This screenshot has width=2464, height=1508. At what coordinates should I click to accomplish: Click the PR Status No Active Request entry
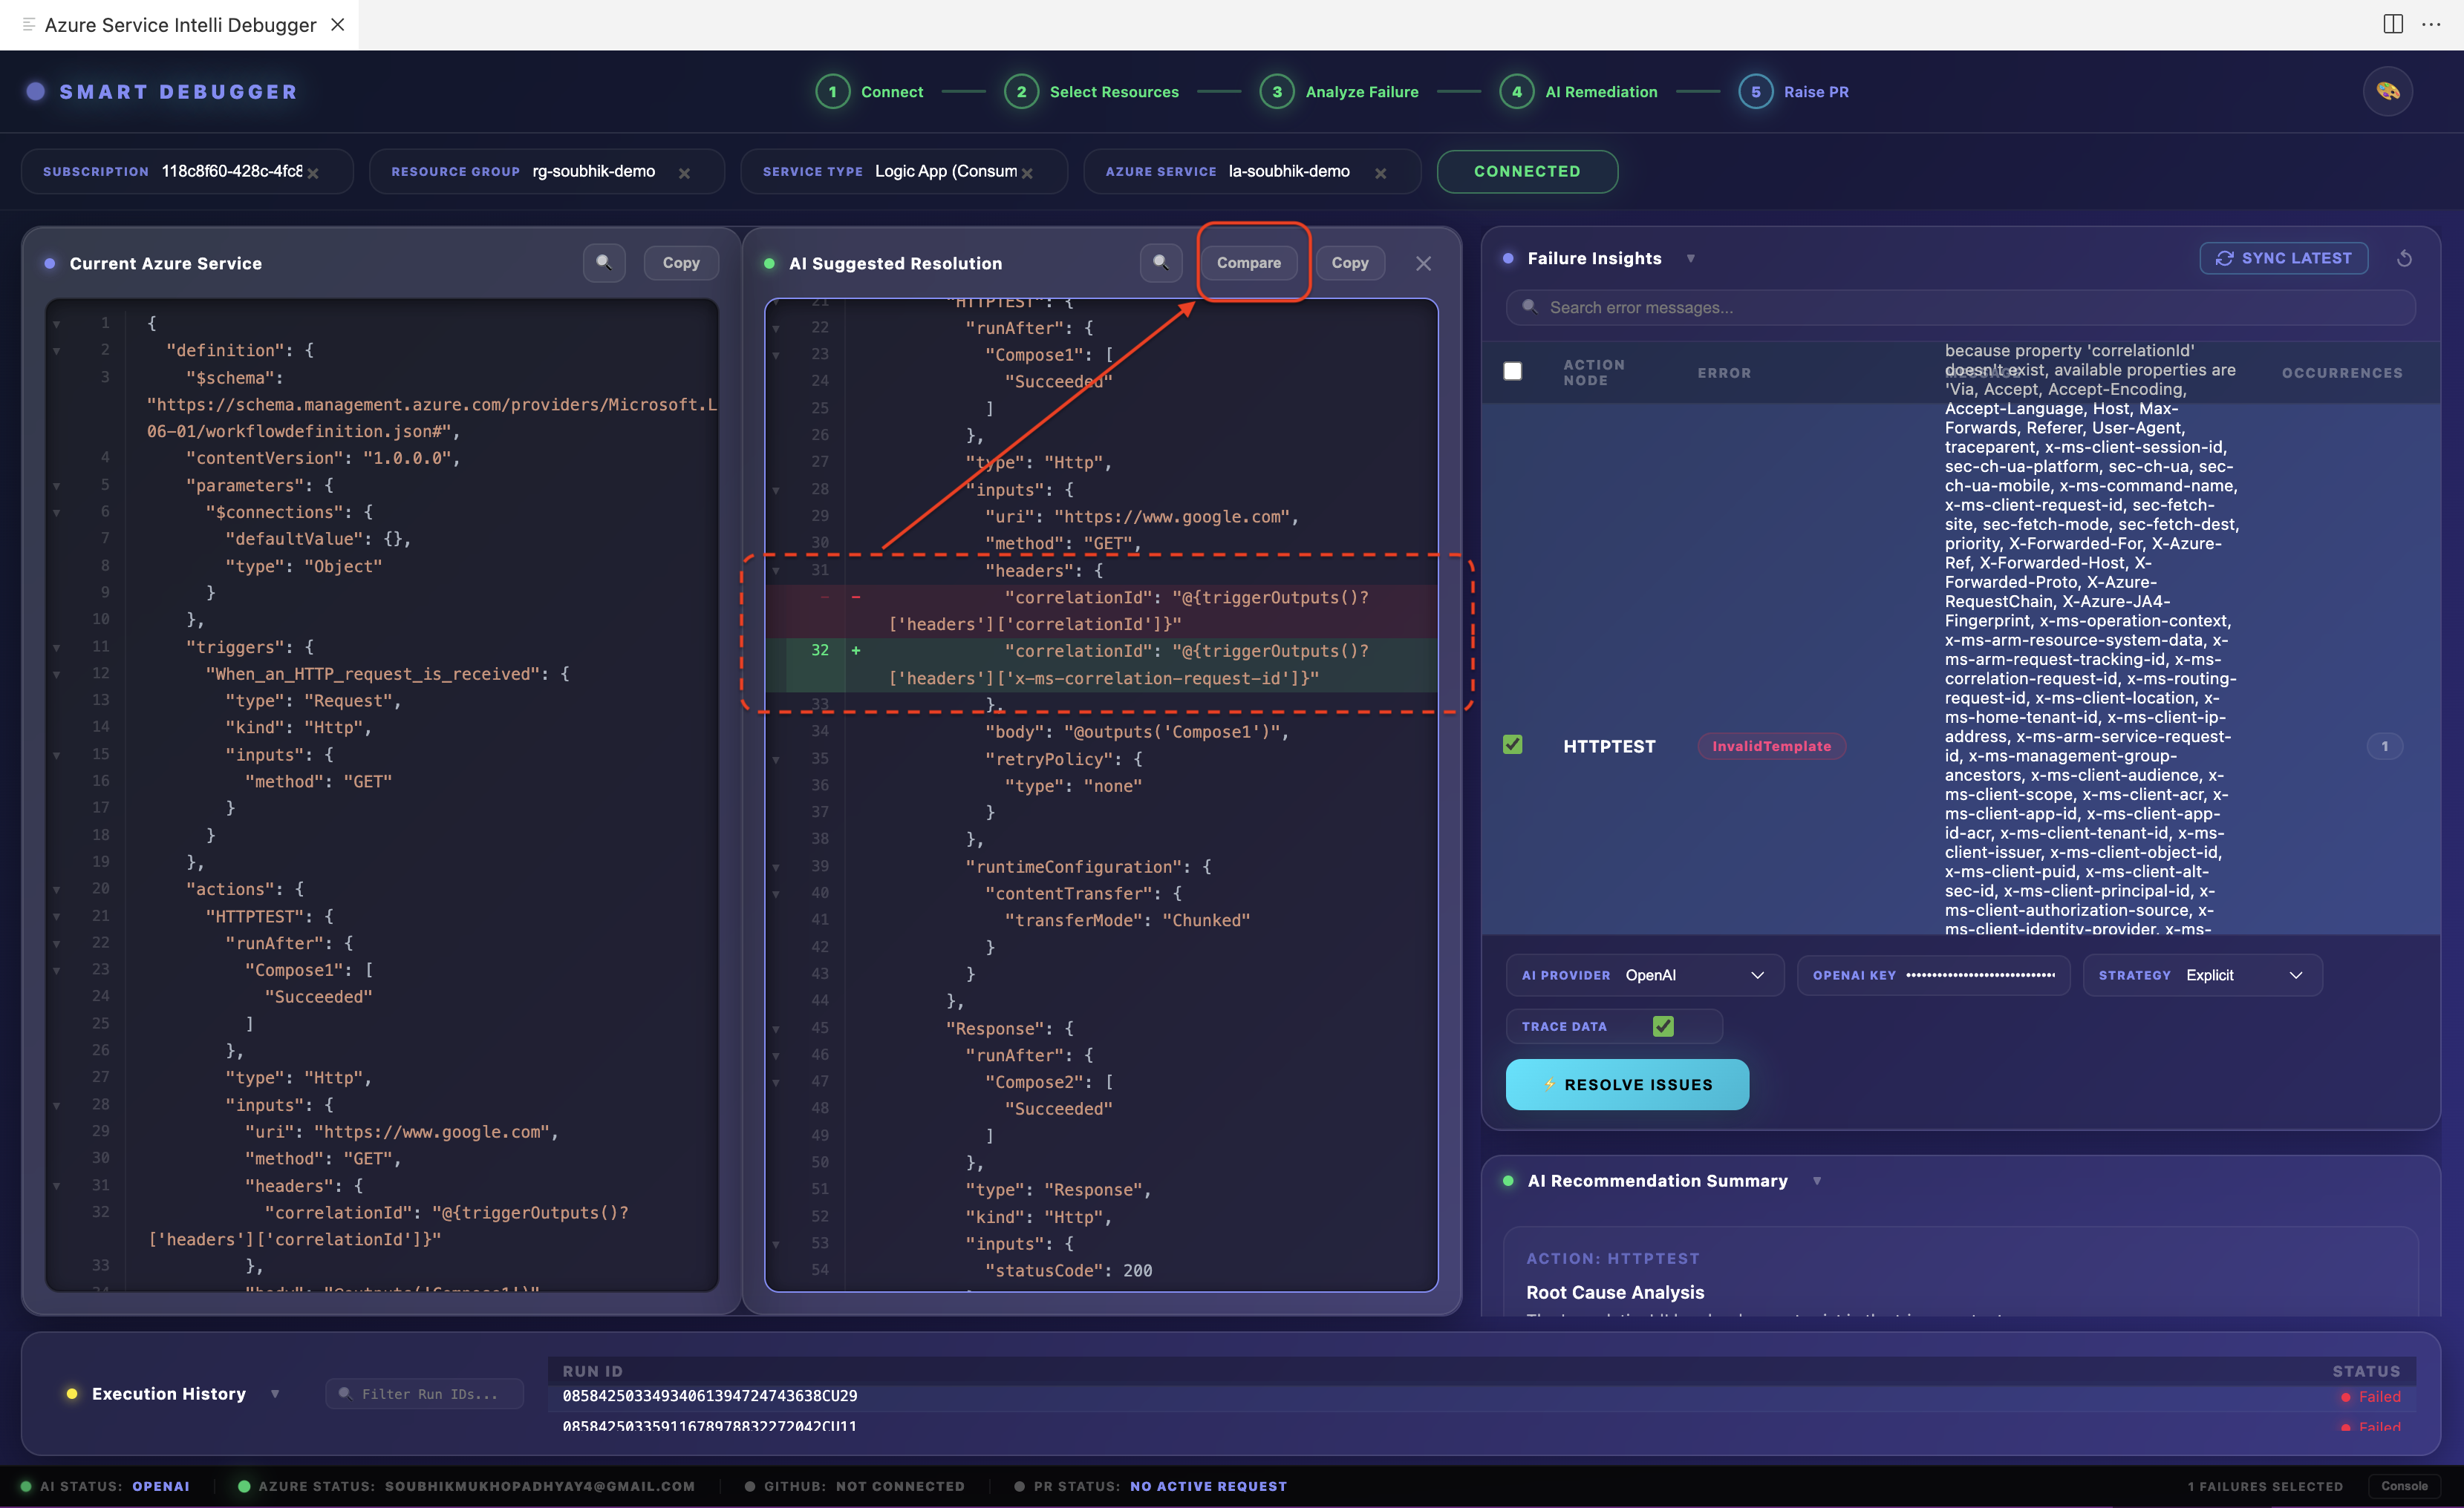(1150, 1486)
